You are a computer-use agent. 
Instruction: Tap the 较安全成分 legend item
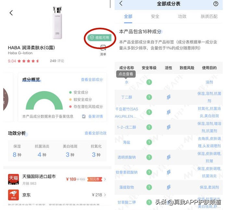(81, 99)
